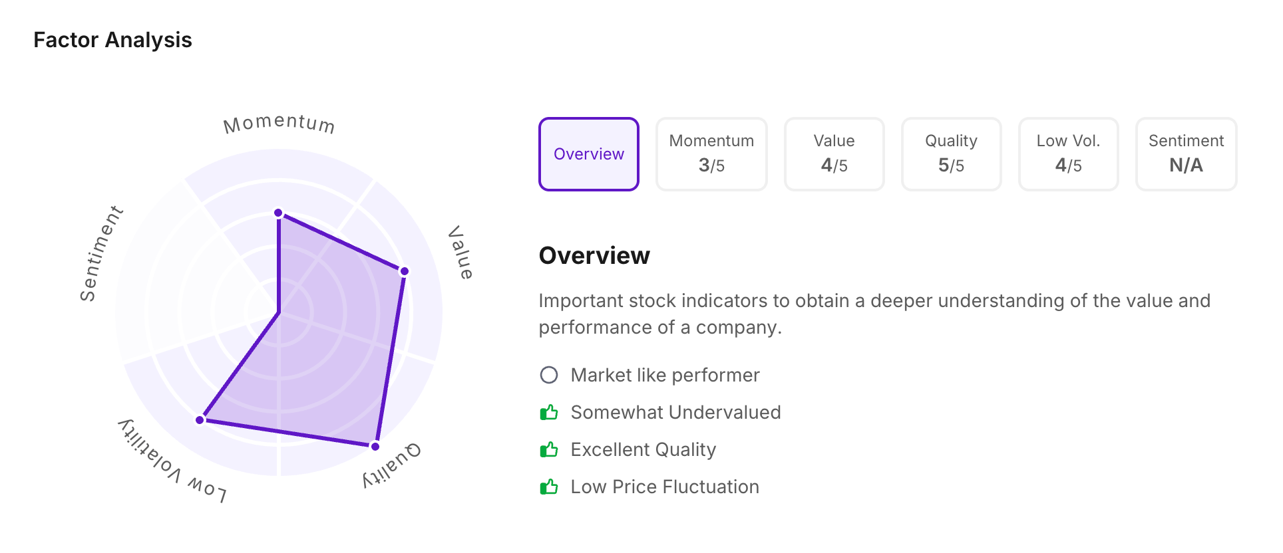The image size is (1283, 553).
Task: Click the Value data point on radar chart
Action: tap(404, 271)
